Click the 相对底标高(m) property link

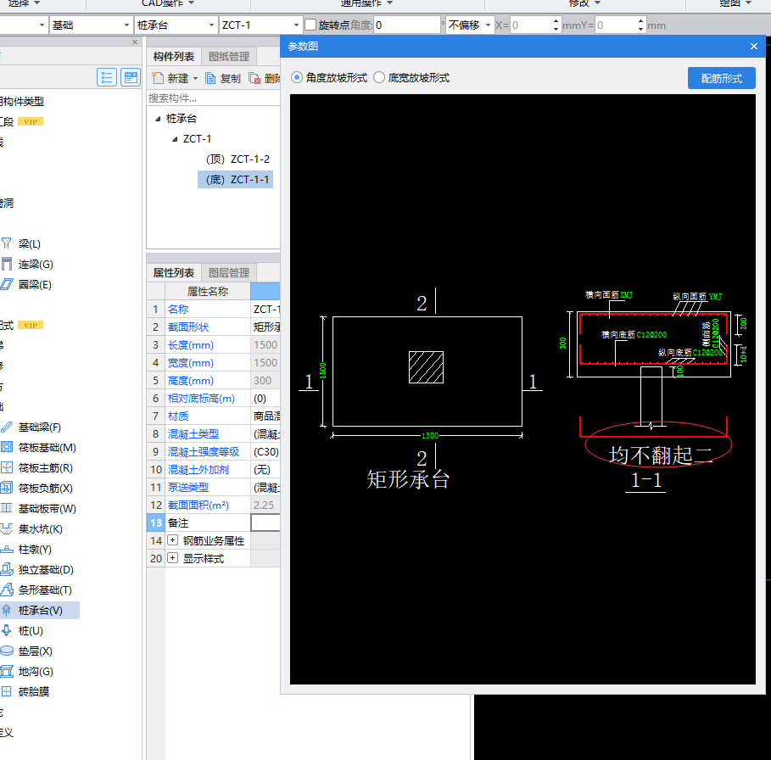(201, 398)
